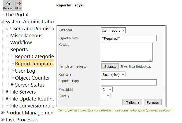Open the User Log tree item
This screenshot has width=182, height=123.
pyautogui.click(x=25, y=71)
